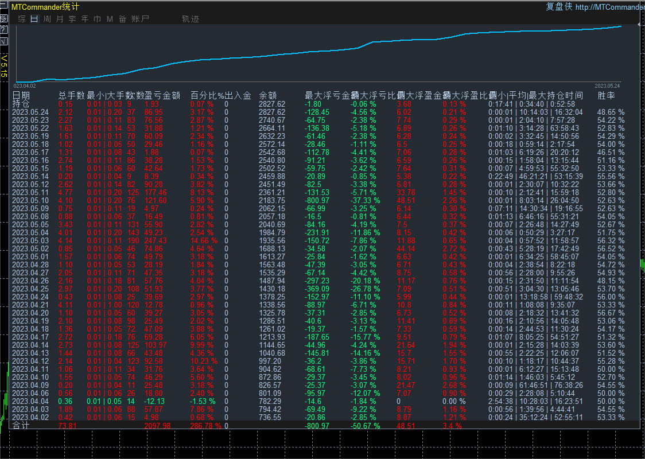This screenshot has height=459, width=645.
Task: Click the '轨迹' trajectory button
Action: click(191, 19)
